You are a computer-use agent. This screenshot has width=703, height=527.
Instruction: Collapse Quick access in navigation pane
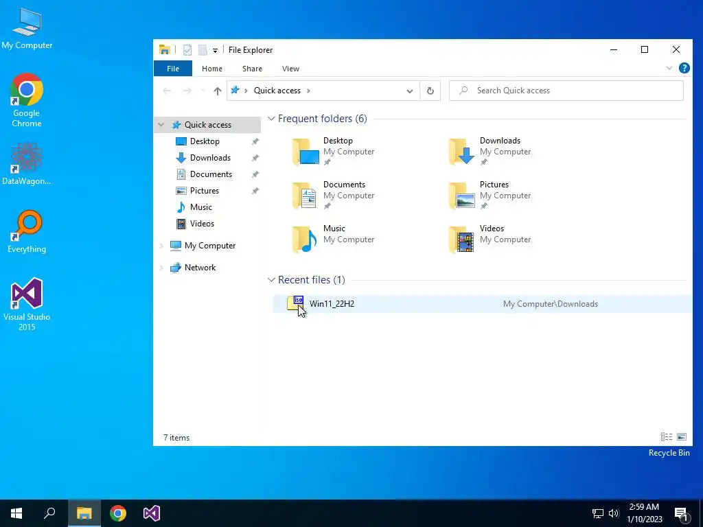coord(161,125)
